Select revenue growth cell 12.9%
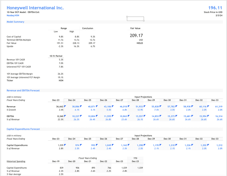This screenshot has width=227, height=176. tap(140, 110)
